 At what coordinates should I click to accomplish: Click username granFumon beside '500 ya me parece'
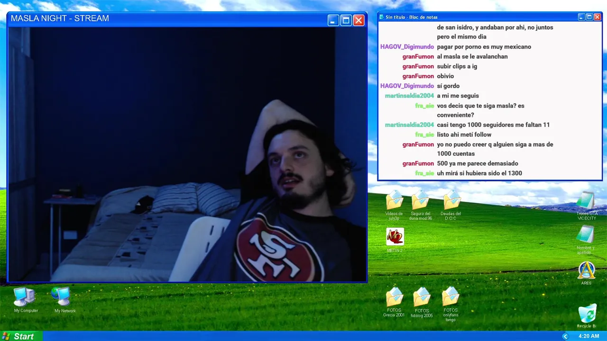coord(418,163)
